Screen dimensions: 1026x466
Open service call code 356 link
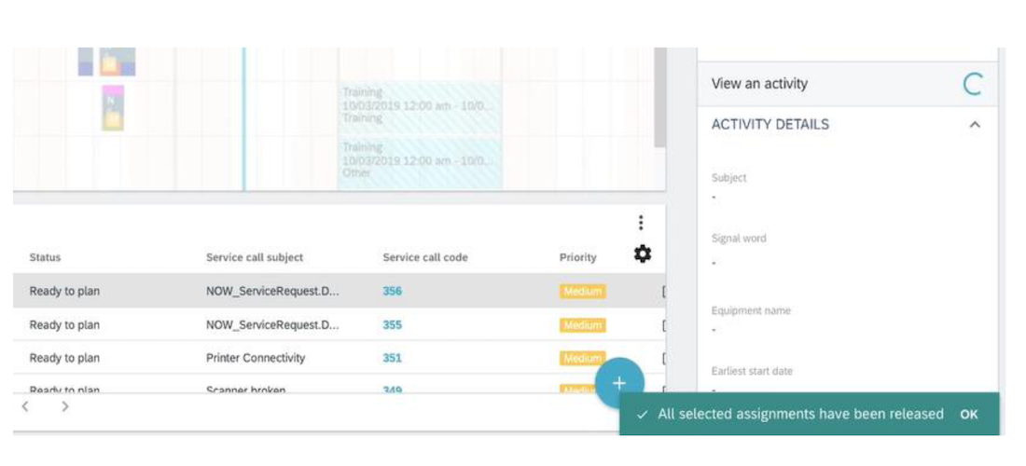click(x=392, y=292)
